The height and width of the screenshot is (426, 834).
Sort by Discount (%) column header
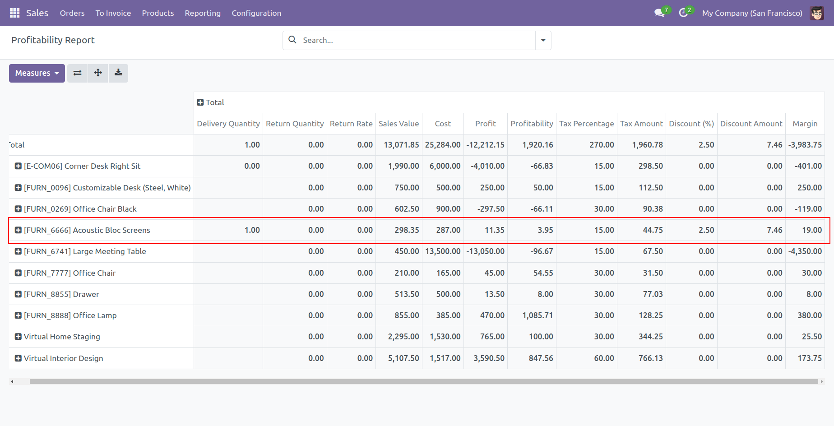coord(691,124)
